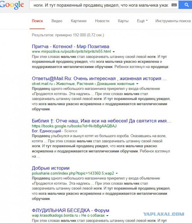This screenshot has height=223, width=192.
Task: Open the Ответы@Mail.Ru result title
Action: (99, 78)
